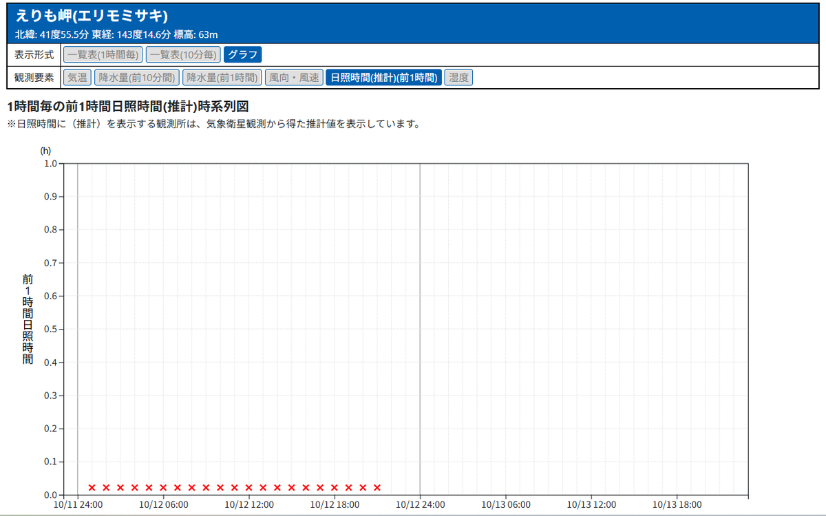The width and height of the screenshot is (826, 516).
Task: Click the えりも岬(エリモミサキ) station heading
Action: 92,17
